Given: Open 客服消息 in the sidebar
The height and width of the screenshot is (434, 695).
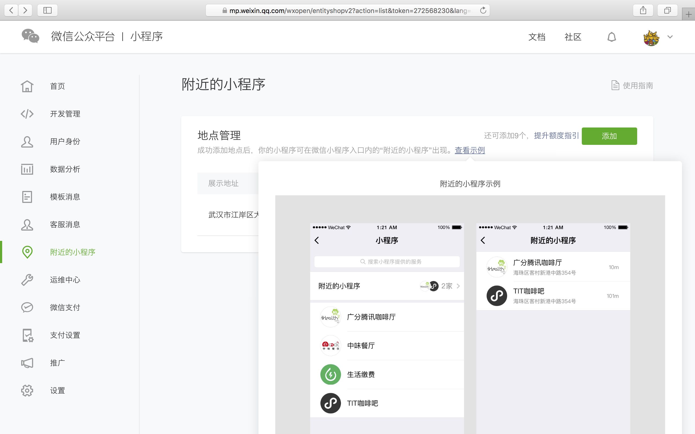Looking at the screenshot, I should [x=65, y=225].
